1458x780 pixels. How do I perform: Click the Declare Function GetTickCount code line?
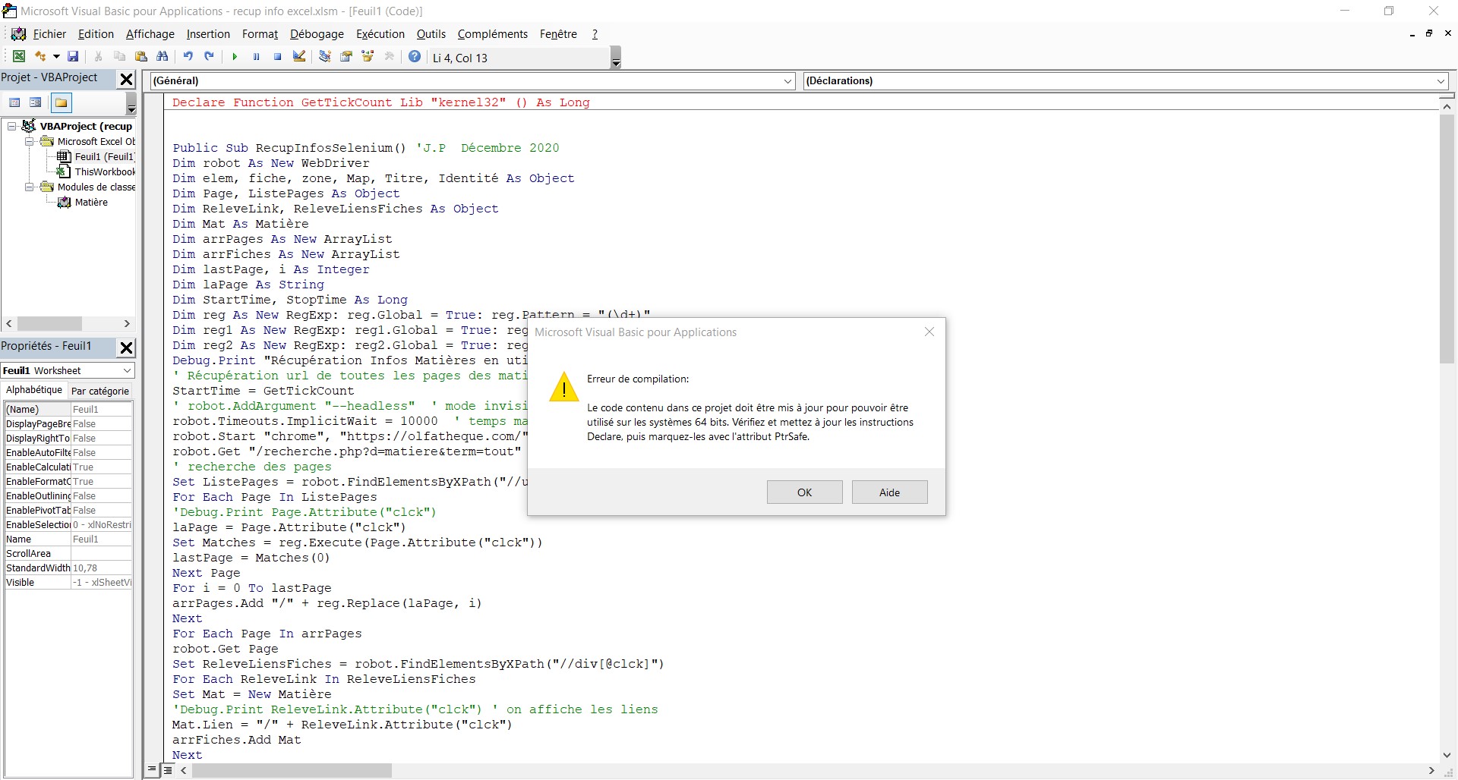click(x=380, y=102)
